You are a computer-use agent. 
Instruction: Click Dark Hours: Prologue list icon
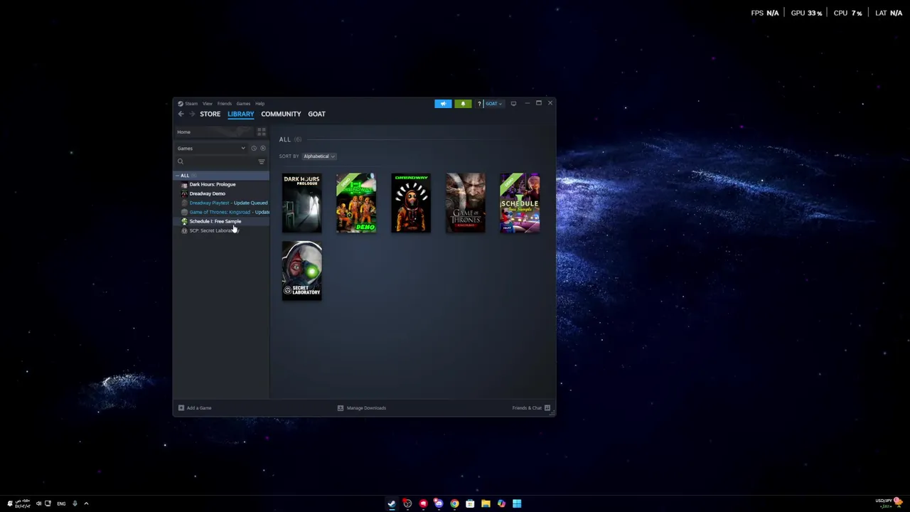pos(184,184)
